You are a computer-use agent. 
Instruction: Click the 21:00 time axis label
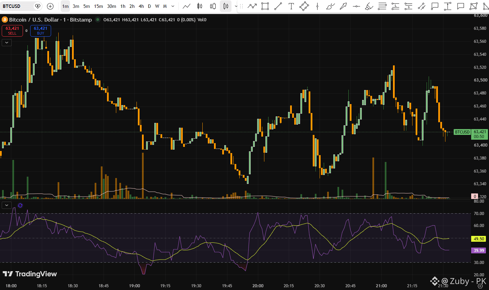(x=381, y=286)
